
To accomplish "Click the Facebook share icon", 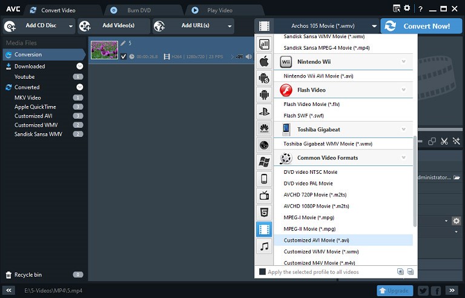I will pos(436,291).
